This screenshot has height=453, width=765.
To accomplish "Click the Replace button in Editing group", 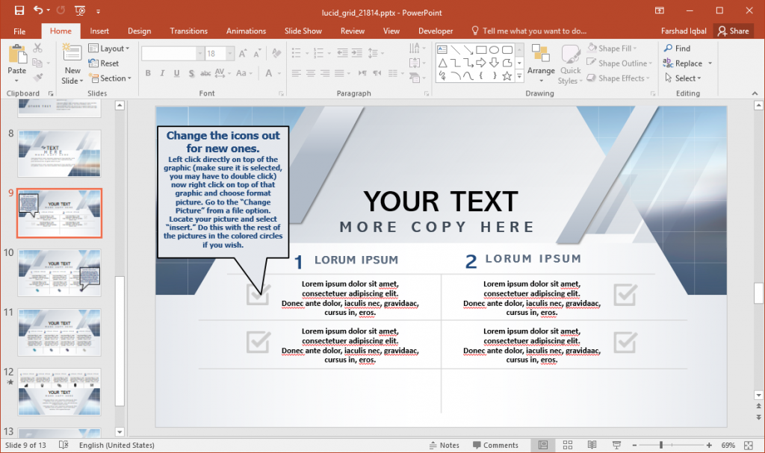I will tap(685, 63).
